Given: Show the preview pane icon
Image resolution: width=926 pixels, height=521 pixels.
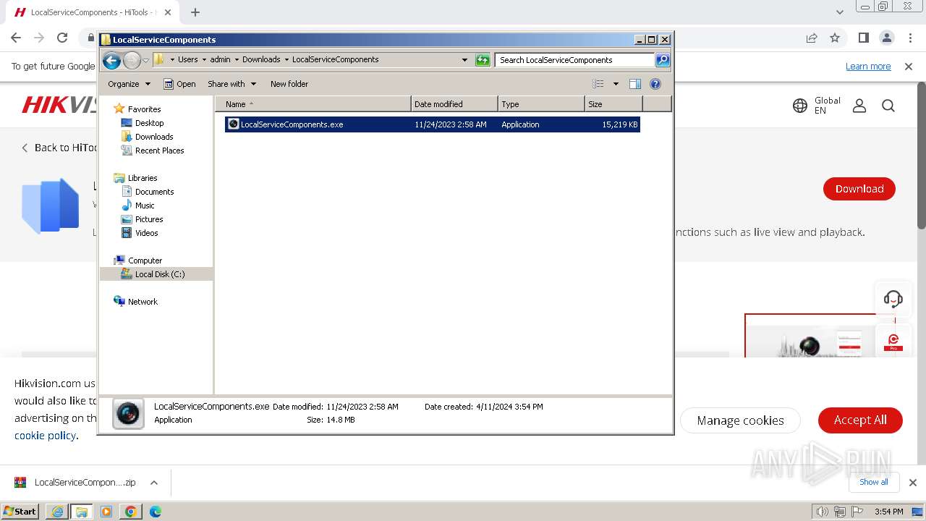Looking at the screenshot, I should (x=635, y=84).
